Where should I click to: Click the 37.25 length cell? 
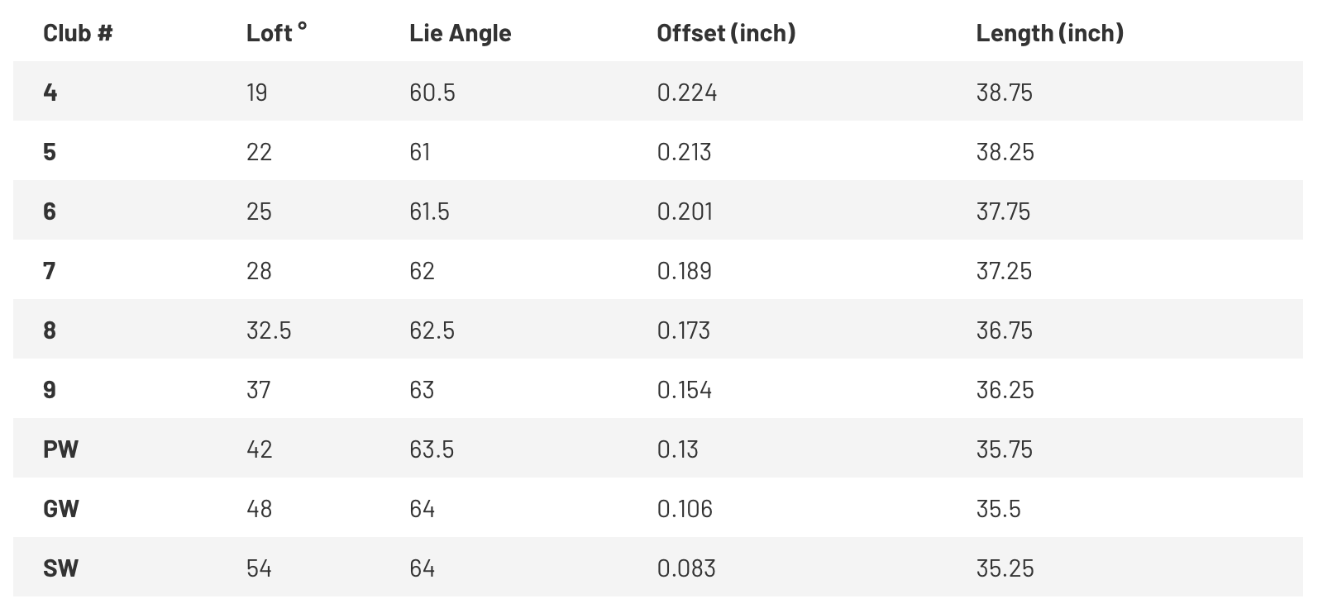(x=1004, y=271)
